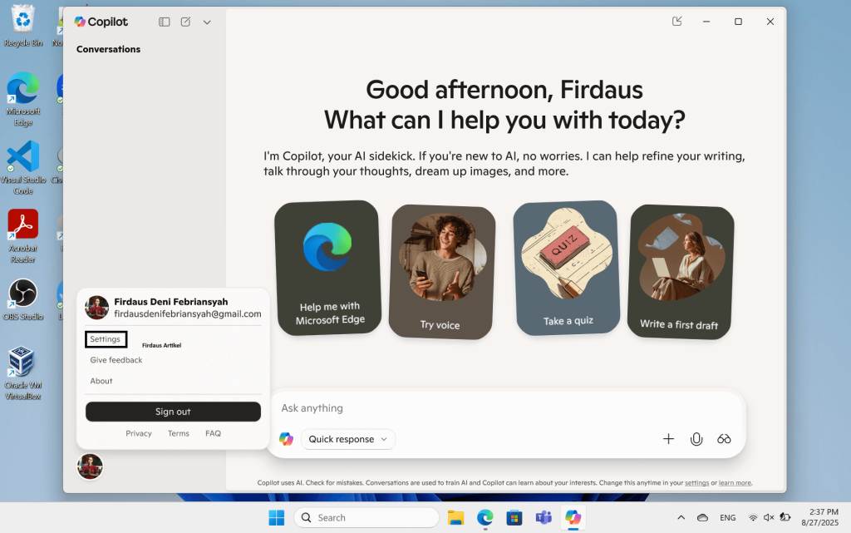Click the plus attach icon in composer
Viewport: 851px width, 533px height.
coord(669,439)
